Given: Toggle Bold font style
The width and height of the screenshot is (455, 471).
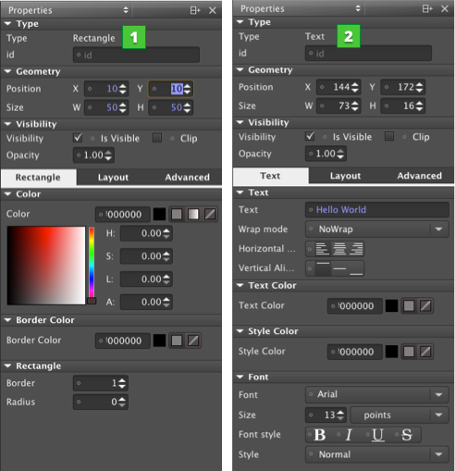Looking at the screenshot, I should (x=320, y=435).
